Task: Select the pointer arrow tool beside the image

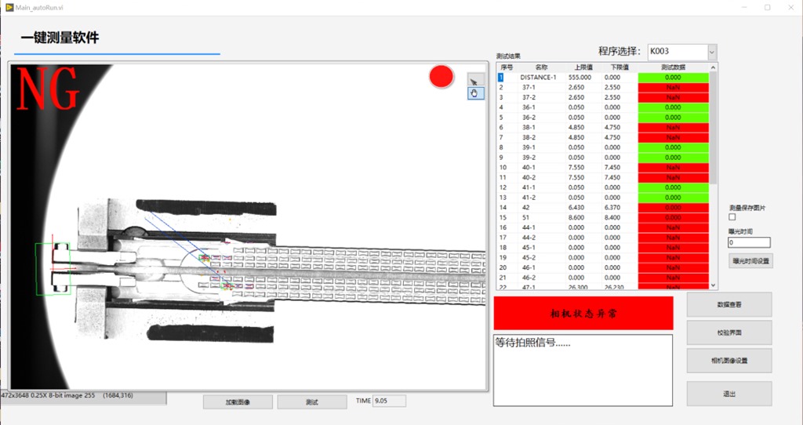Action: coord(475,81)
